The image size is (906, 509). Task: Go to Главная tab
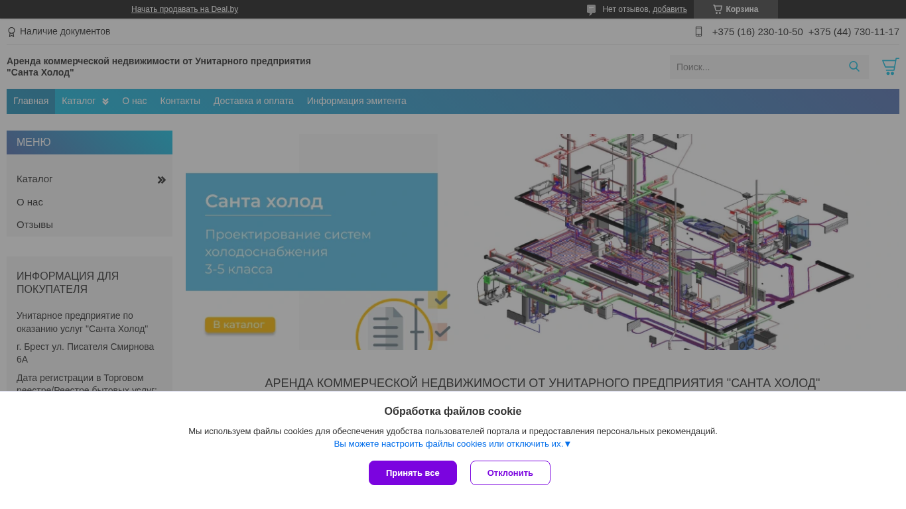31,101
